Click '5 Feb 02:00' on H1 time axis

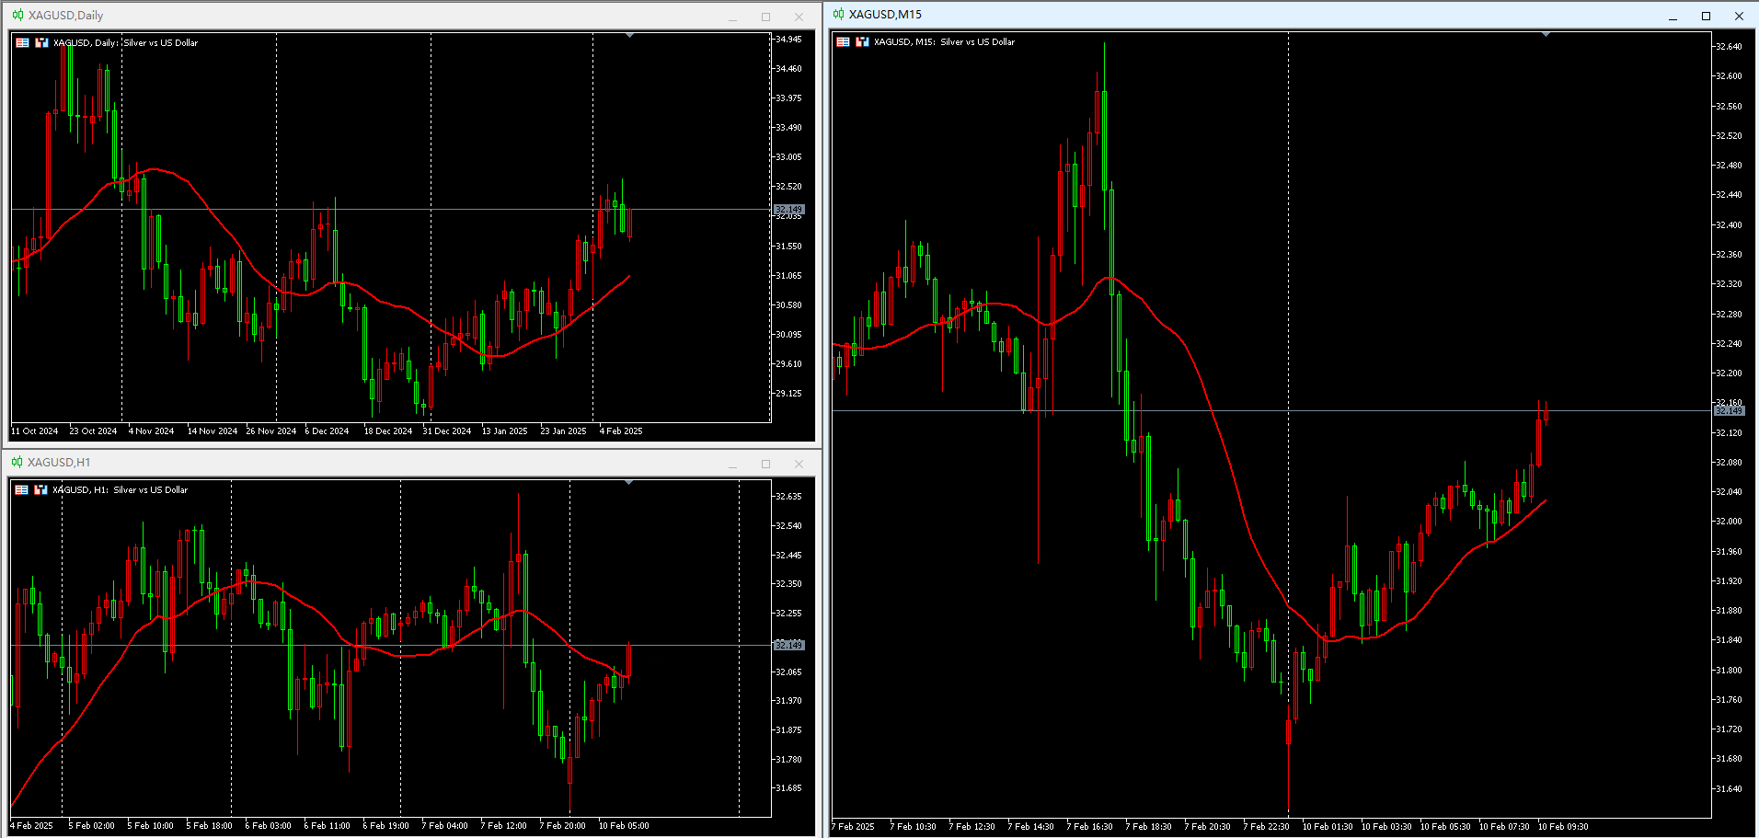[91, 825]
